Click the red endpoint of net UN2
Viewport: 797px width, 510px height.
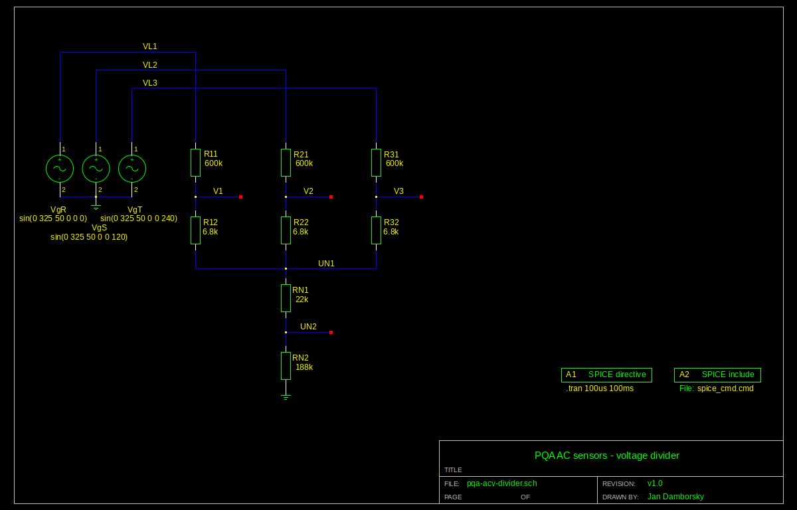point(331,333)
